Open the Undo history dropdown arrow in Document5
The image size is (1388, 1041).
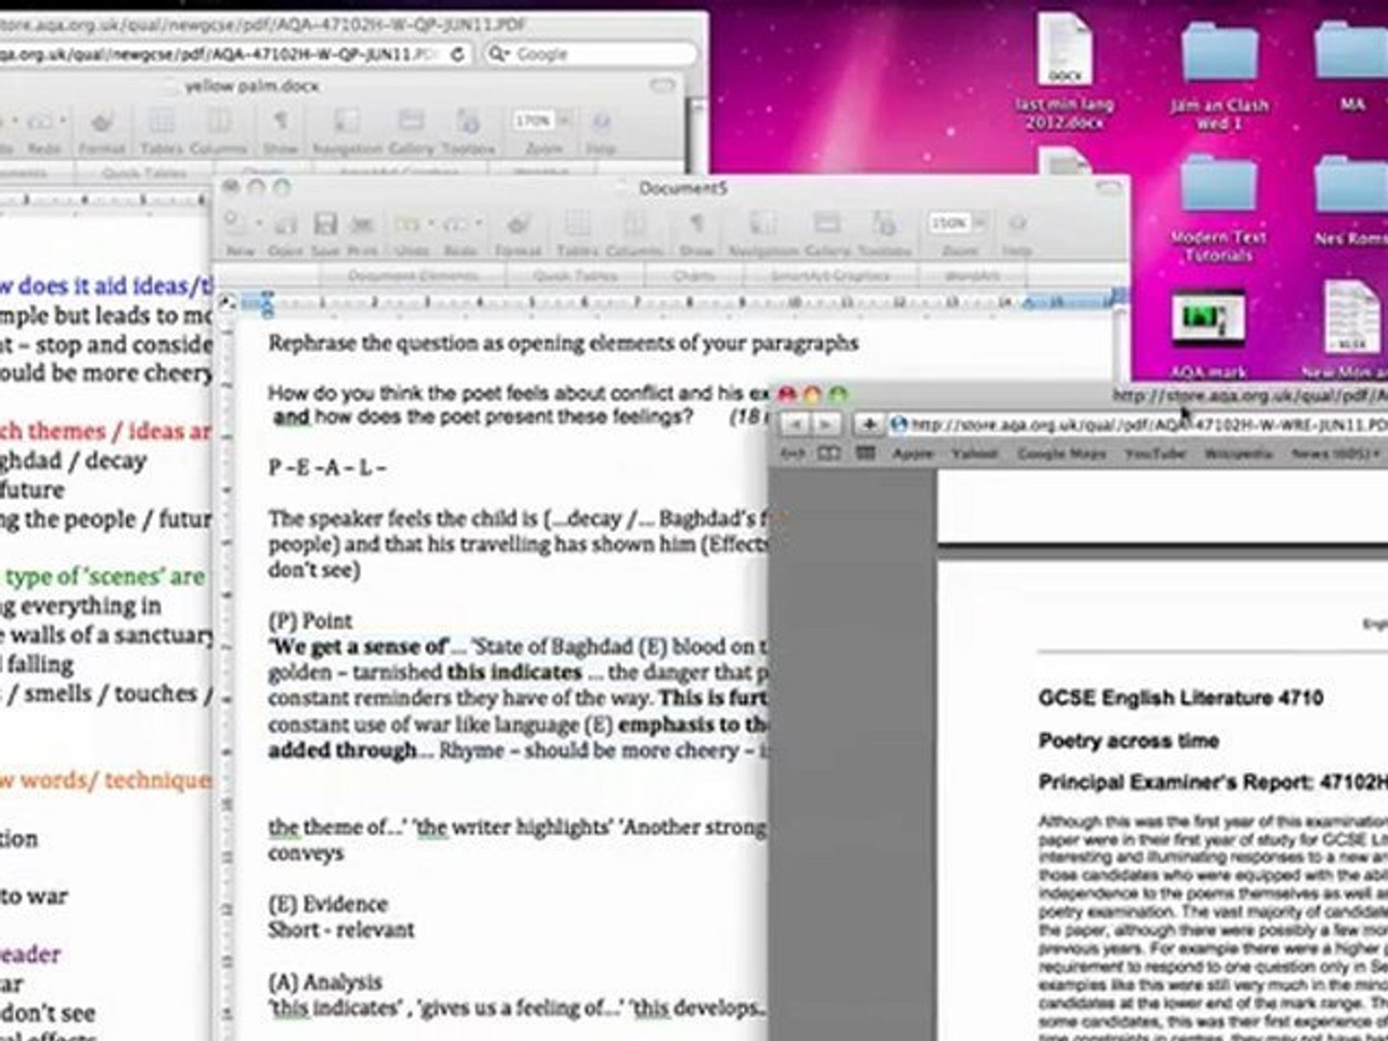pos(431,226)
